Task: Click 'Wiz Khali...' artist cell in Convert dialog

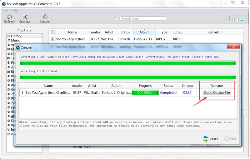Action: pos(92,93)
